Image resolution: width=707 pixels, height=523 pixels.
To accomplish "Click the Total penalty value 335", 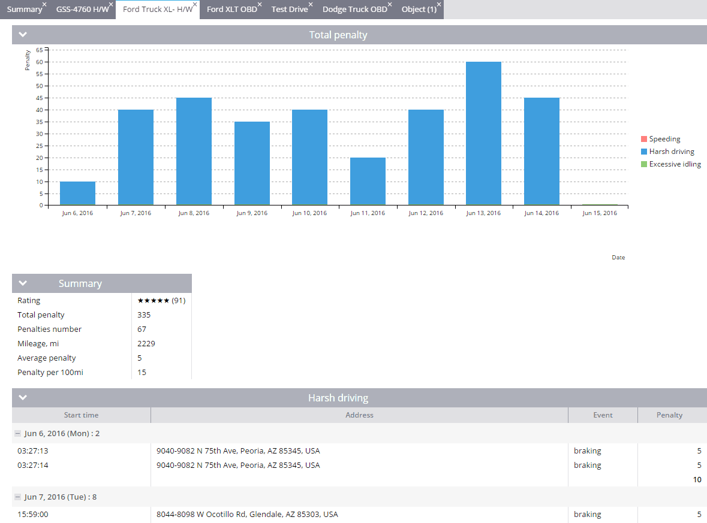I will pos(144,315).
